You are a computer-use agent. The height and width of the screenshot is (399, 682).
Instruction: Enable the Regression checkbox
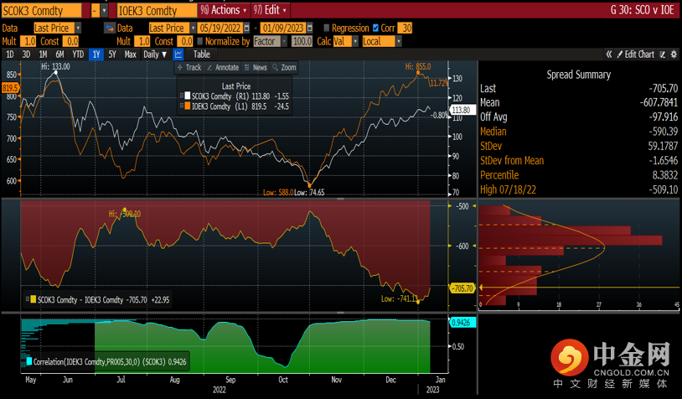(326, 28)
